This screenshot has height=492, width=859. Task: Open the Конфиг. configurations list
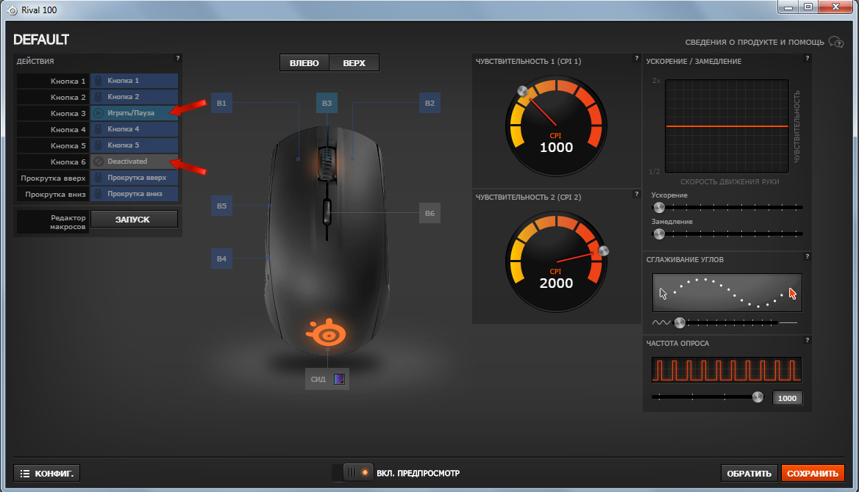click(x=46, y=474)
